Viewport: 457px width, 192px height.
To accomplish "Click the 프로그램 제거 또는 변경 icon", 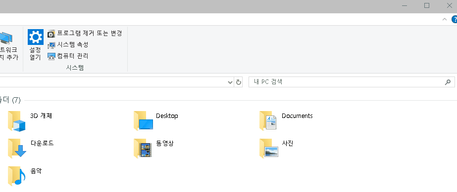I will (x=51, y=34).
